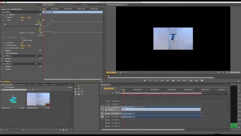
Task: Open the Effect Controls tab
Action: click(x=48, y=5)
